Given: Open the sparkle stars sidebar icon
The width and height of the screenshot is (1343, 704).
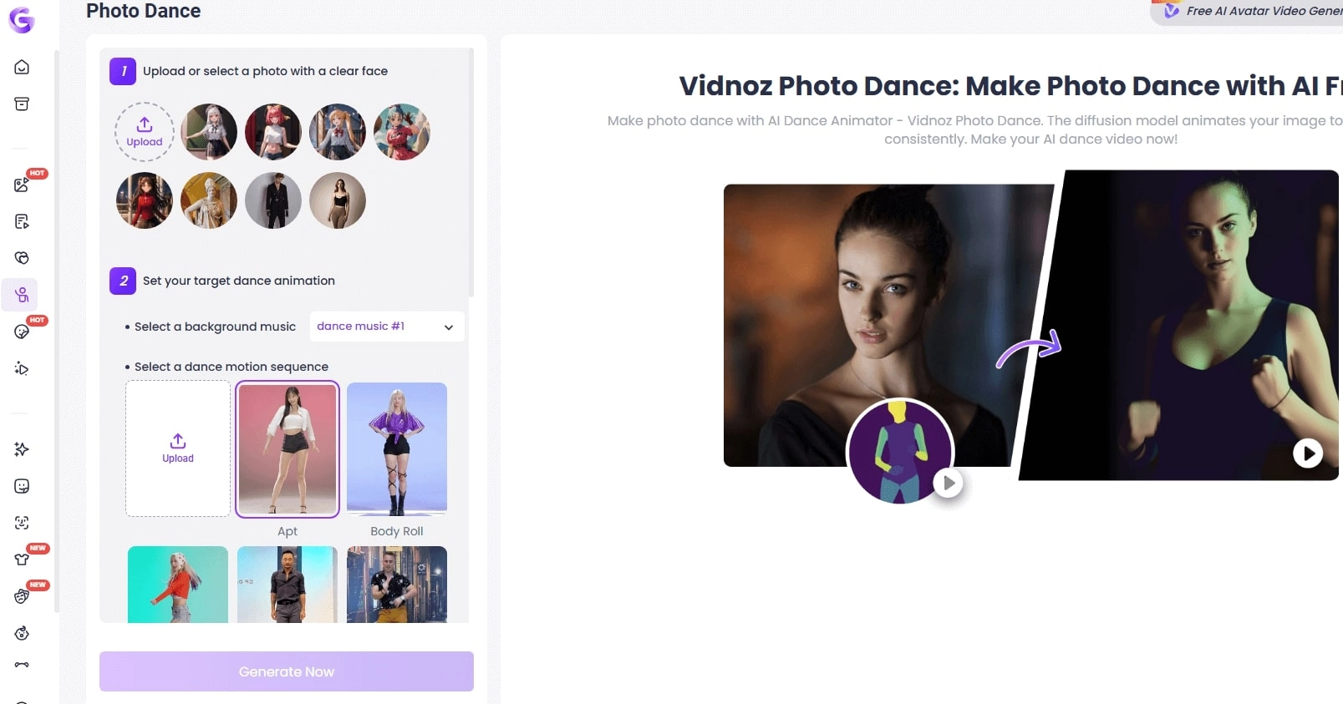Looking at the screenshot, I should pyautogui.click(x=22, y=449).
